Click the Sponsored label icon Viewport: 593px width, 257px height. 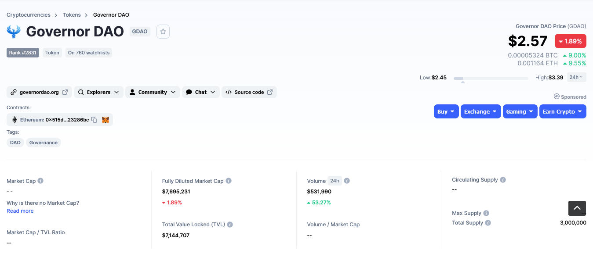(557, 96)
